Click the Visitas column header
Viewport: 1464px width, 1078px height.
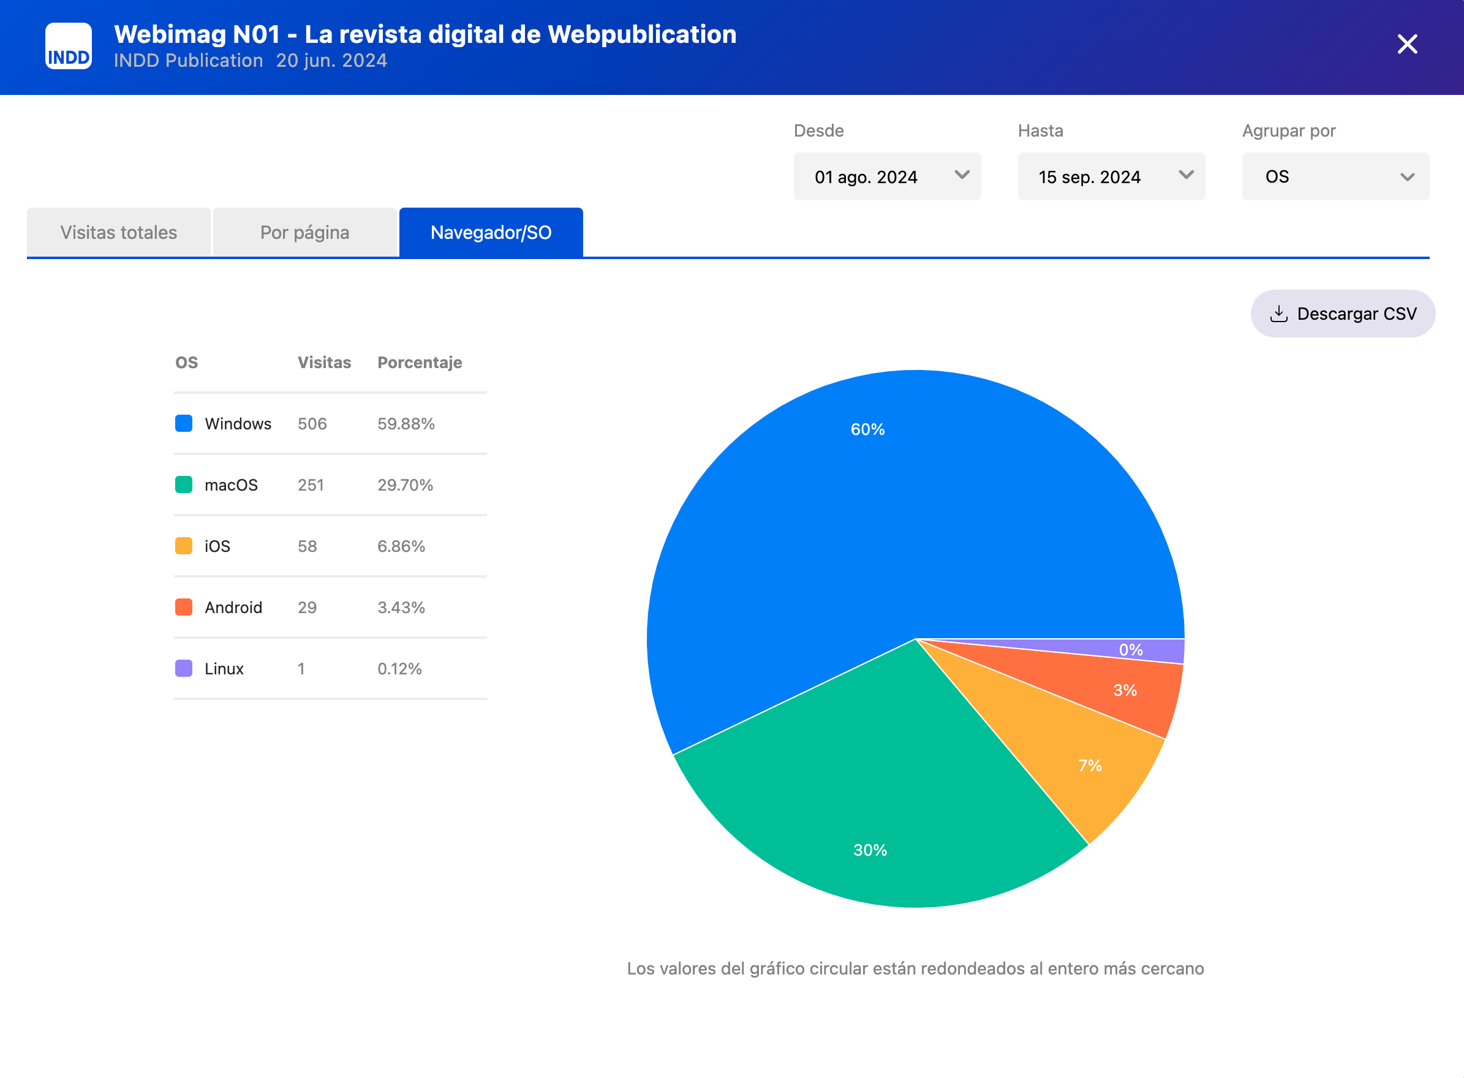(x=324, y=363)
